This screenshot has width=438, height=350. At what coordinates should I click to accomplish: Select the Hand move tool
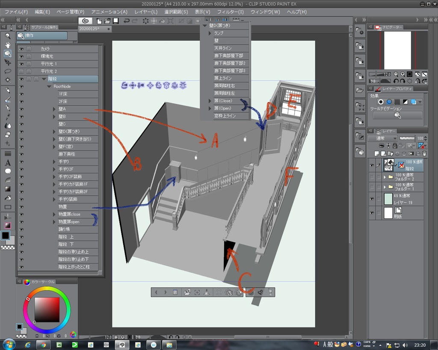pyautogui.click(x=8, y=45)
